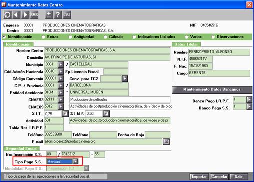Click the titular N.I.F. field
This screenshot has height=182, width=254.
point(200,59)
